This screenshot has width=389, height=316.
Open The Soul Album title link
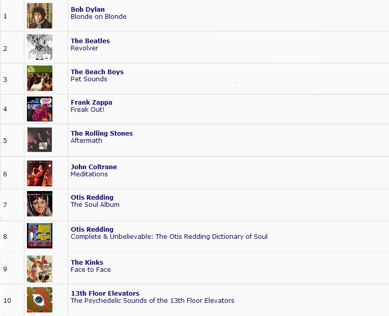tap(95, 204)
